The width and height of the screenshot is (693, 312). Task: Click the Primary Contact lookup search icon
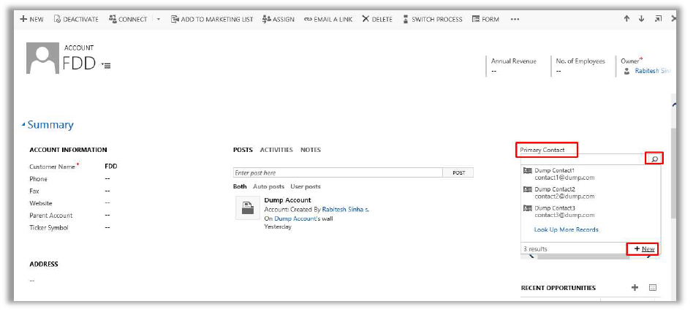pos(654,159)
